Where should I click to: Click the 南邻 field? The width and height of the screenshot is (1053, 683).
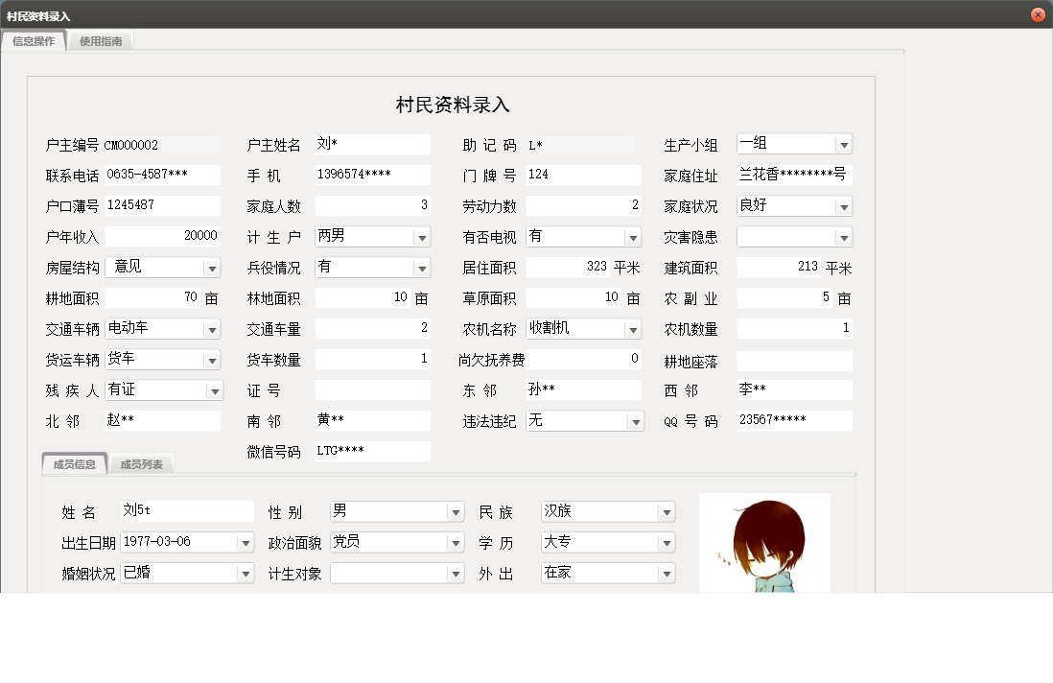tap(373, 420)
